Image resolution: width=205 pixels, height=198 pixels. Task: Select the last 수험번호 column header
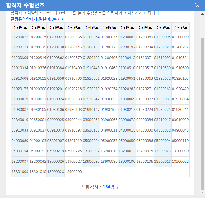(180, 27)
